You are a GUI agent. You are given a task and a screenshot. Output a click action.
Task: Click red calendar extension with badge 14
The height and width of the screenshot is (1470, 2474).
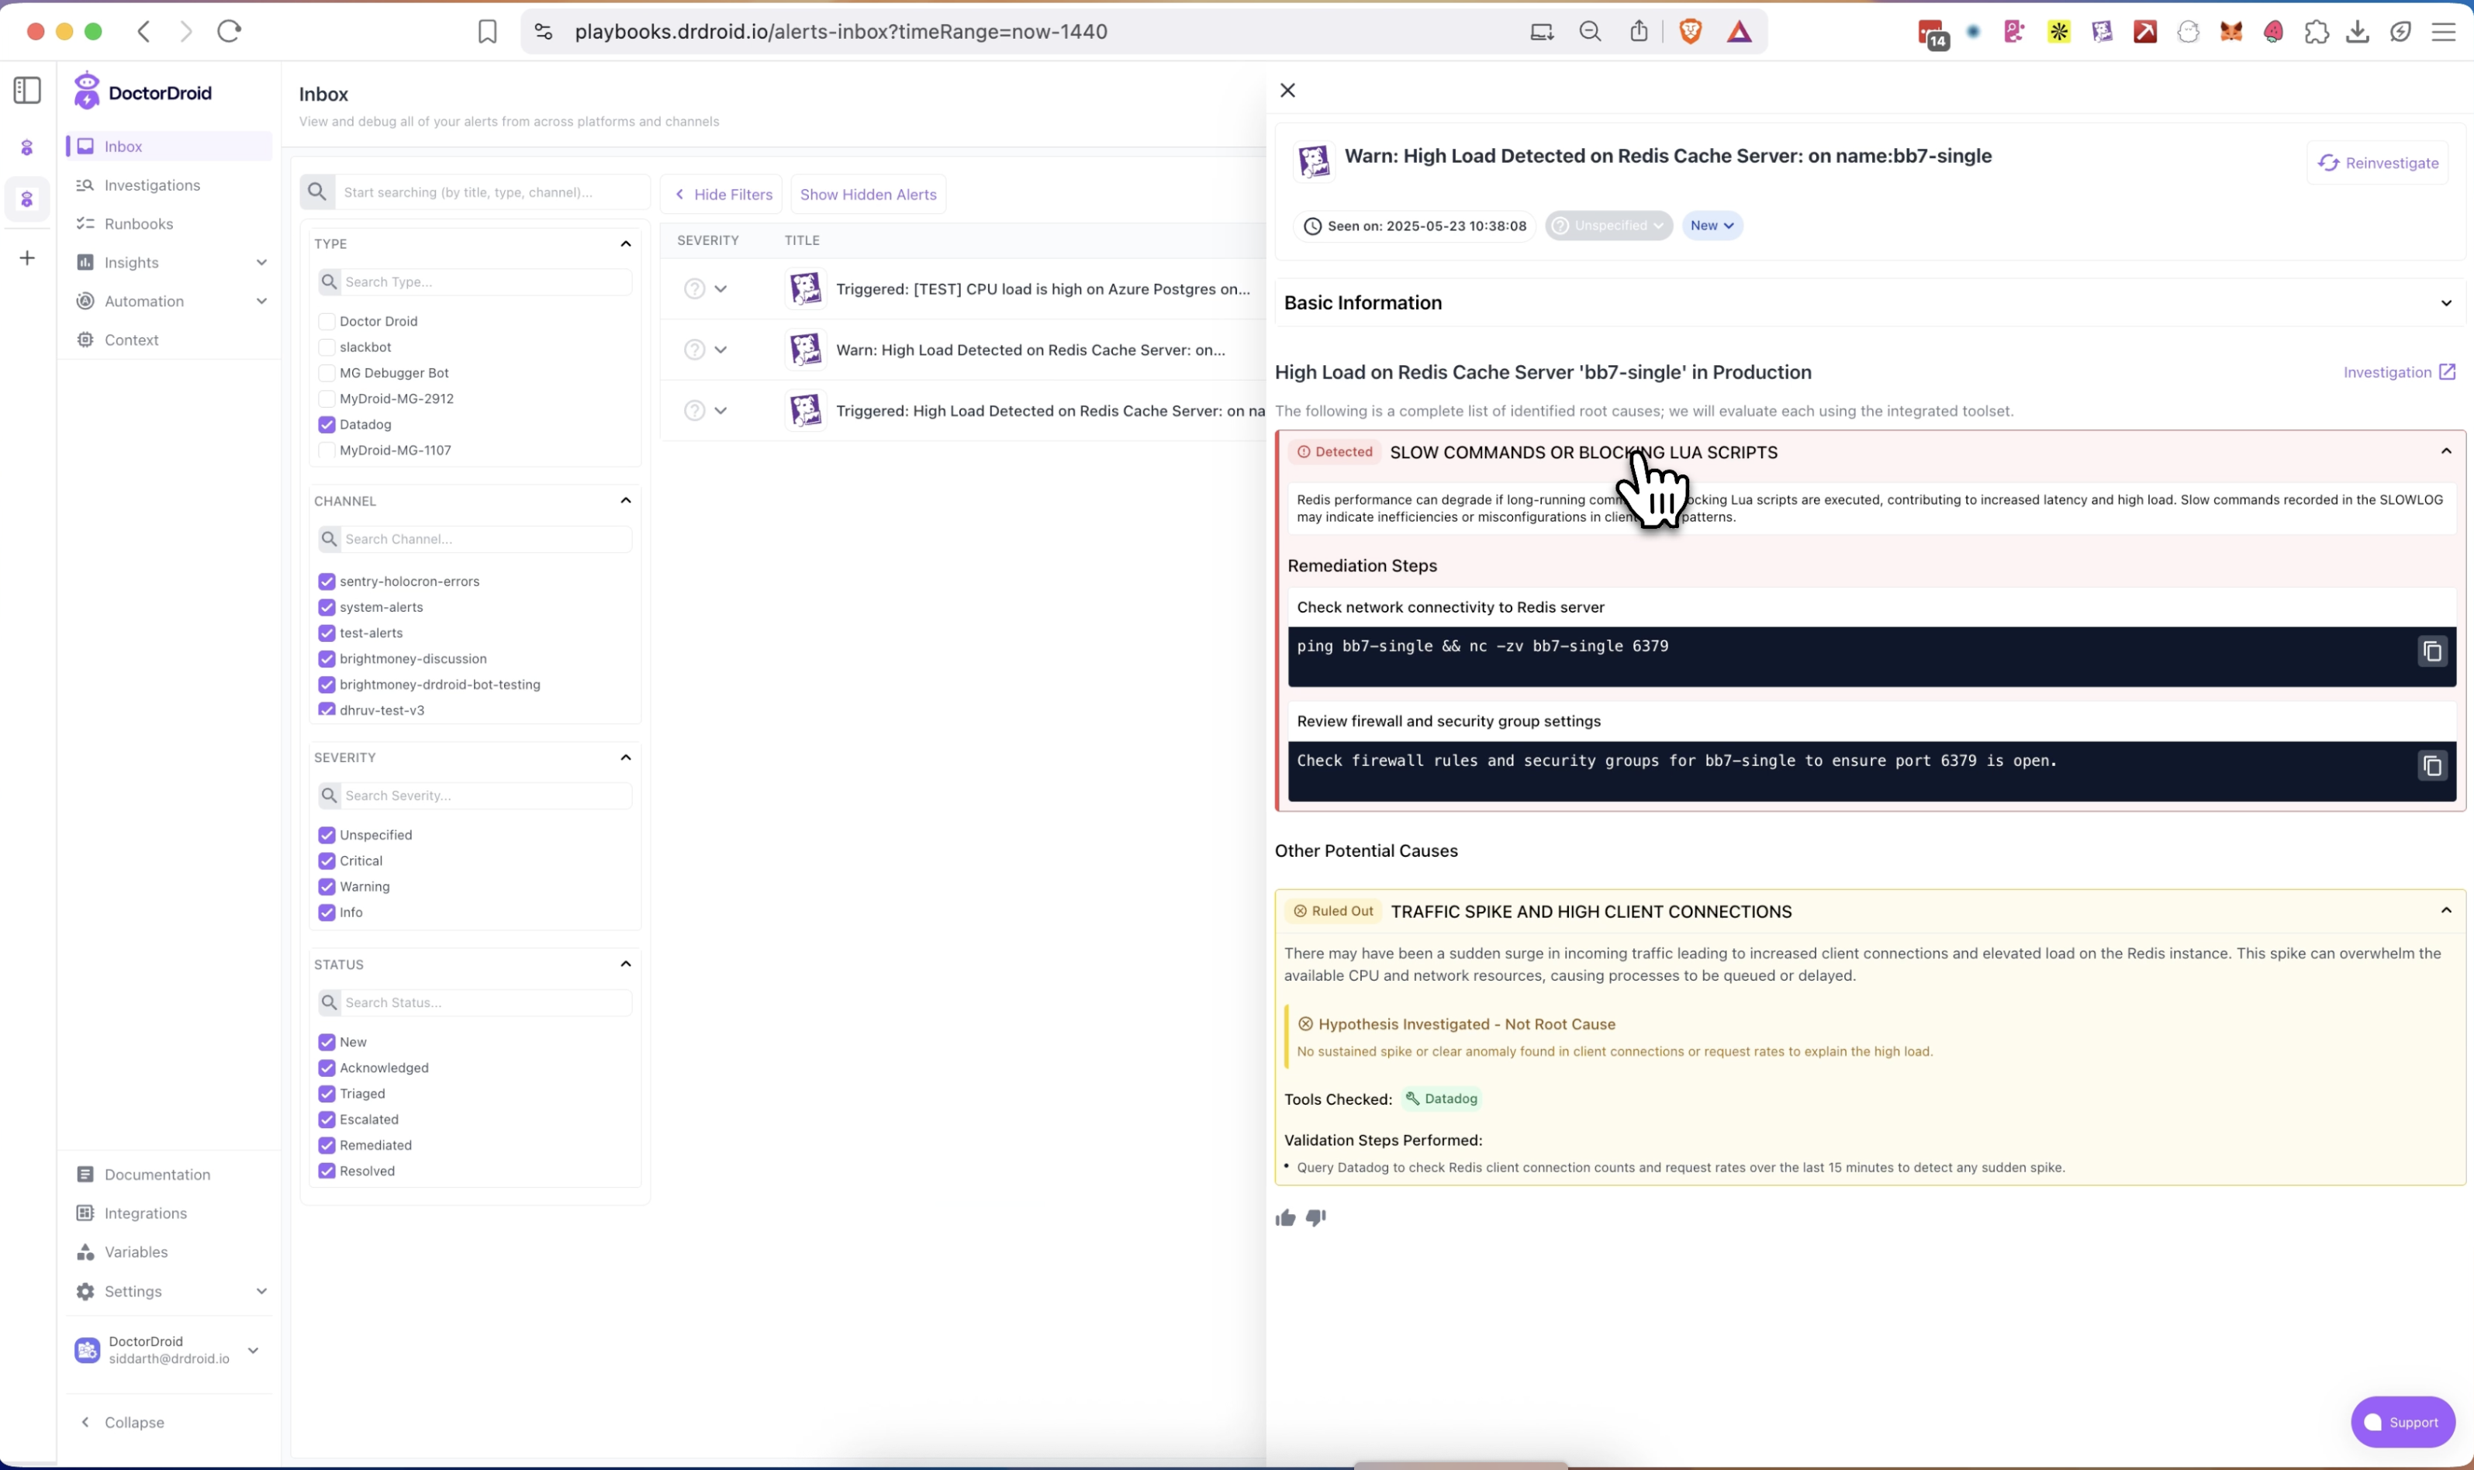tap(1932, 33)
